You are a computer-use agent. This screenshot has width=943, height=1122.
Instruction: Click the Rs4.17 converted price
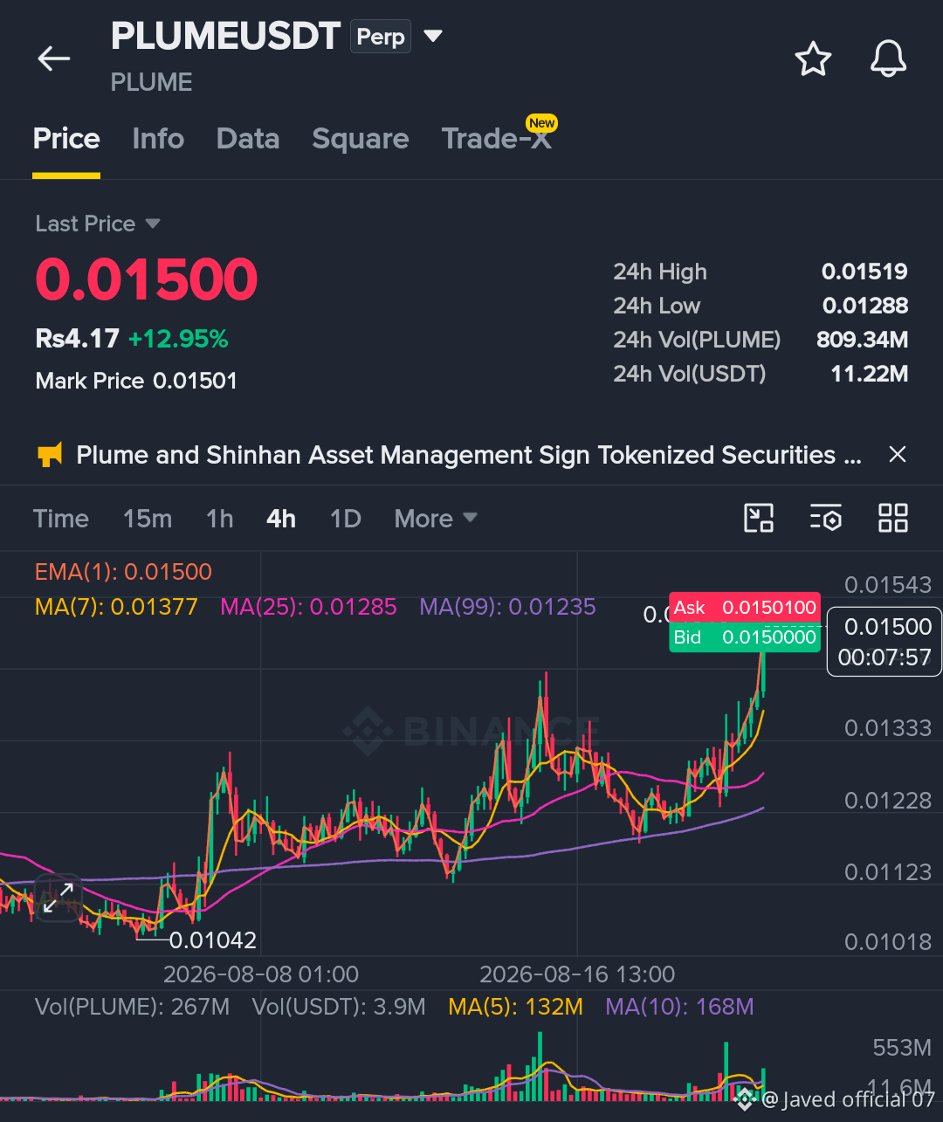pos(77,339)
